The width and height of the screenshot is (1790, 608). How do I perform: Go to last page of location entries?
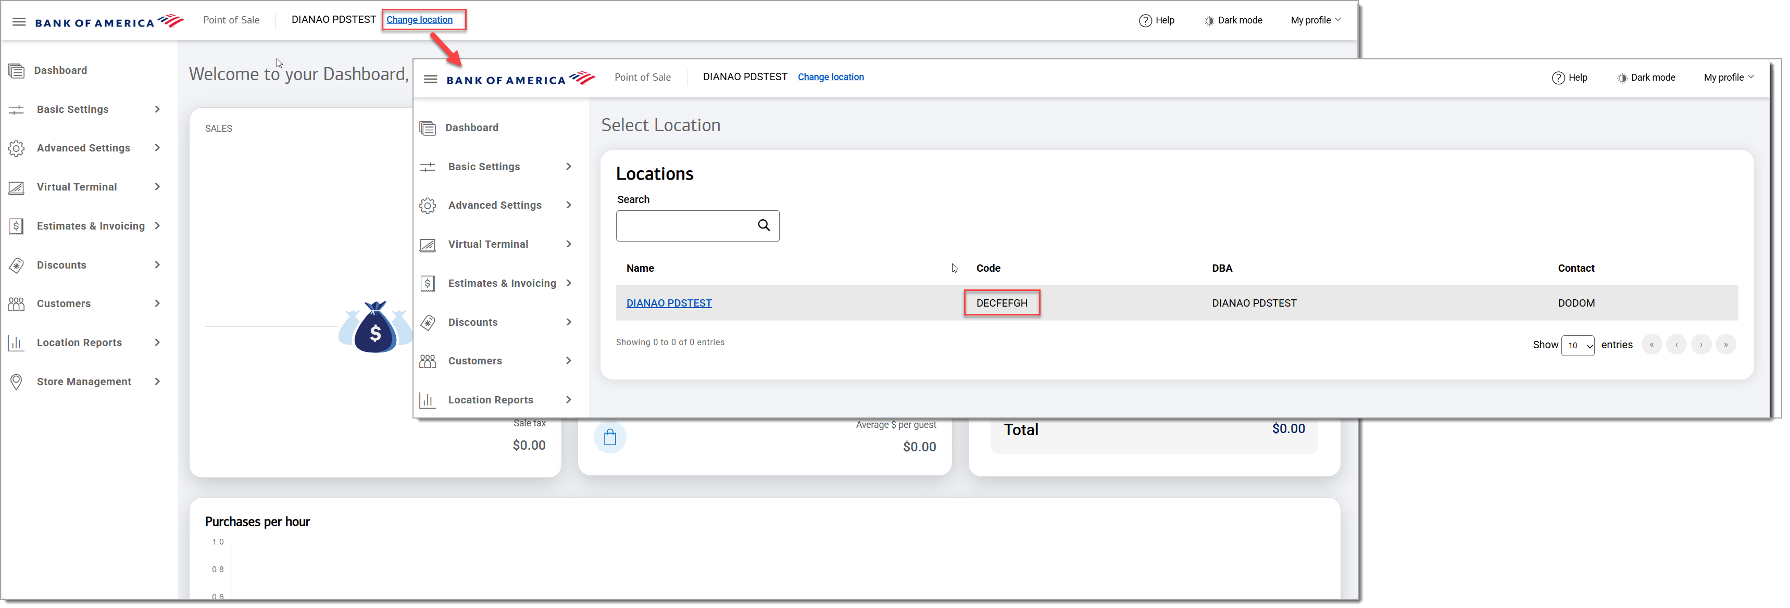pyautogui.click(x=1726, y=345)
